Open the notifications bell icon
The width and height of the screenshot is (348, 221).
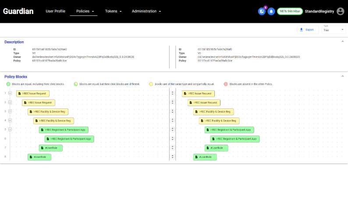(271, 11)
